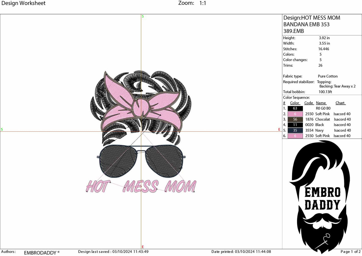The height and width of the screenshot is (256, 362).
Task: Select the Navy 3554 color swatch
Action: (x=295, y=130)
